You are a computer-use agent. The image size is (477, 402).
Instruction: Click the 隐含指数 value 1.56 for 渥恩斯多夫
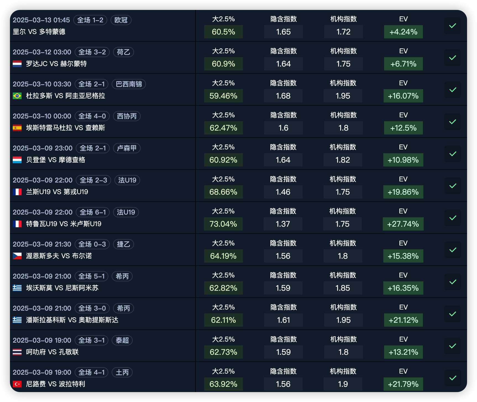tap(283, 256)
